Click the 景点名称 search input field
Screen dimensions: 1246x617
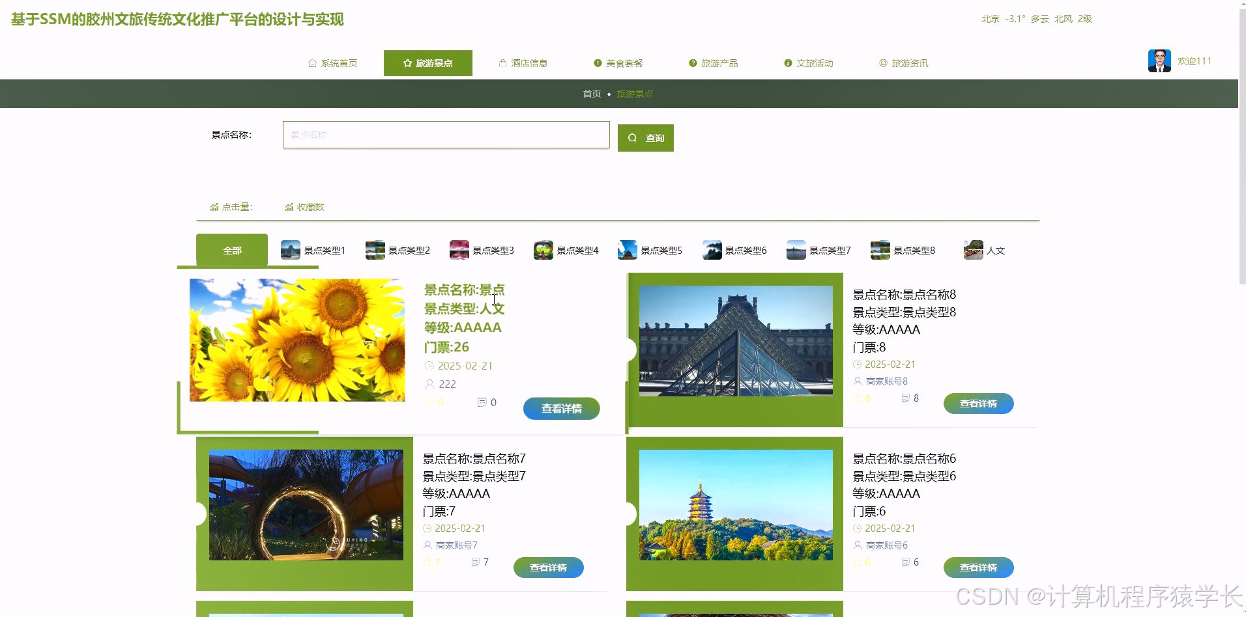446,135
